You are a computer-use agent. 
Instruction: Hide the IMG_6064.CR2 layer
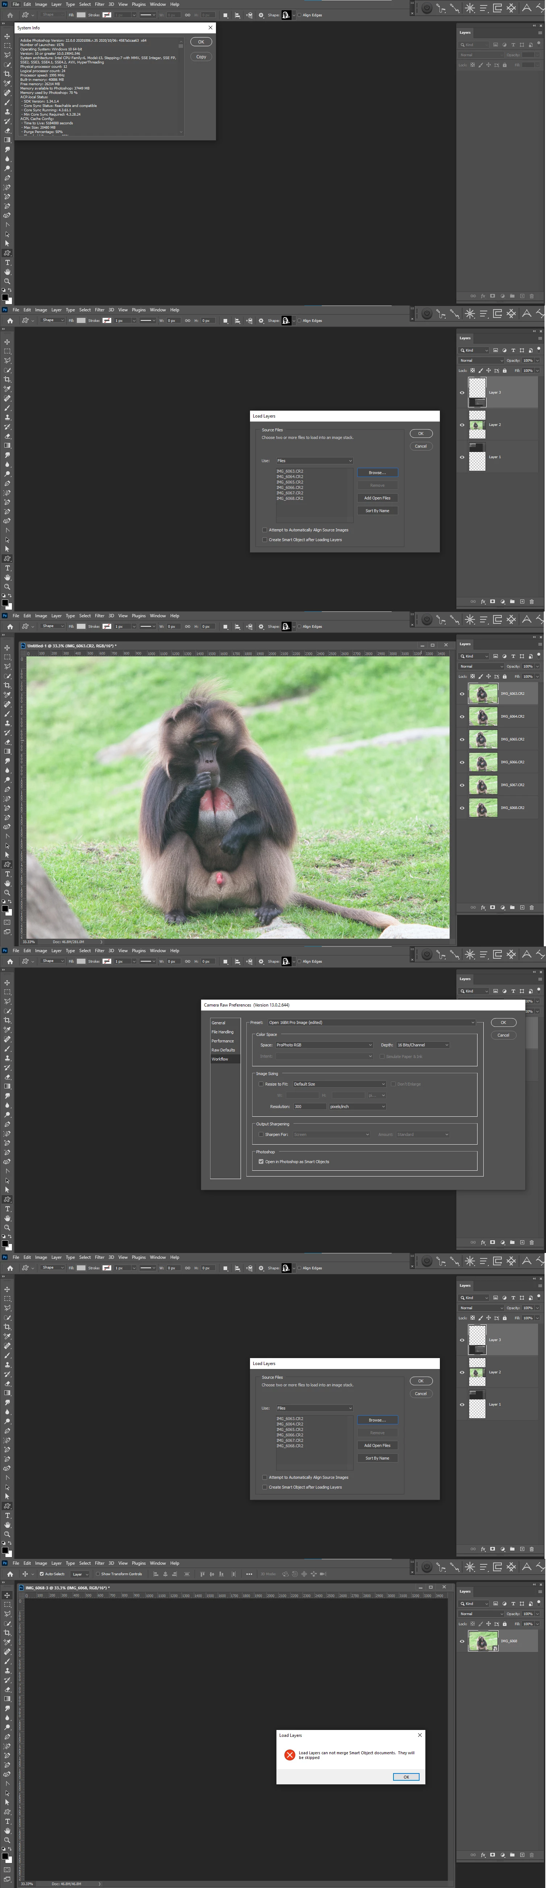pos(462,716)
